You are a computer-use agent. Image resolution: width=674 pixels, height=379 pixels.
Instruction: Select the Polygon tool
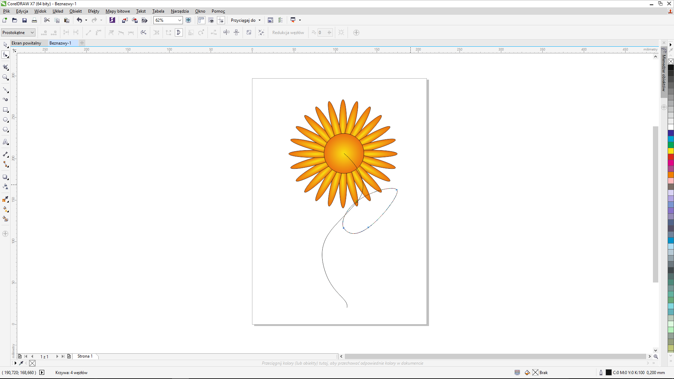pos(5,129)
